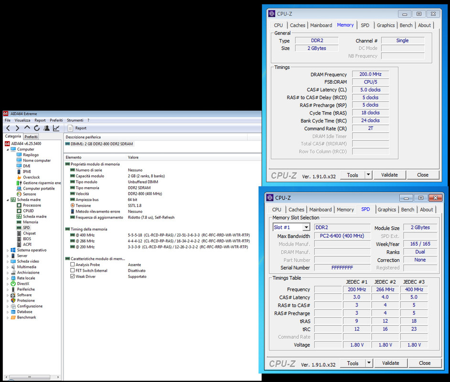Go back with the AIDA64 back arrow
450x382 pixels.
8,128
